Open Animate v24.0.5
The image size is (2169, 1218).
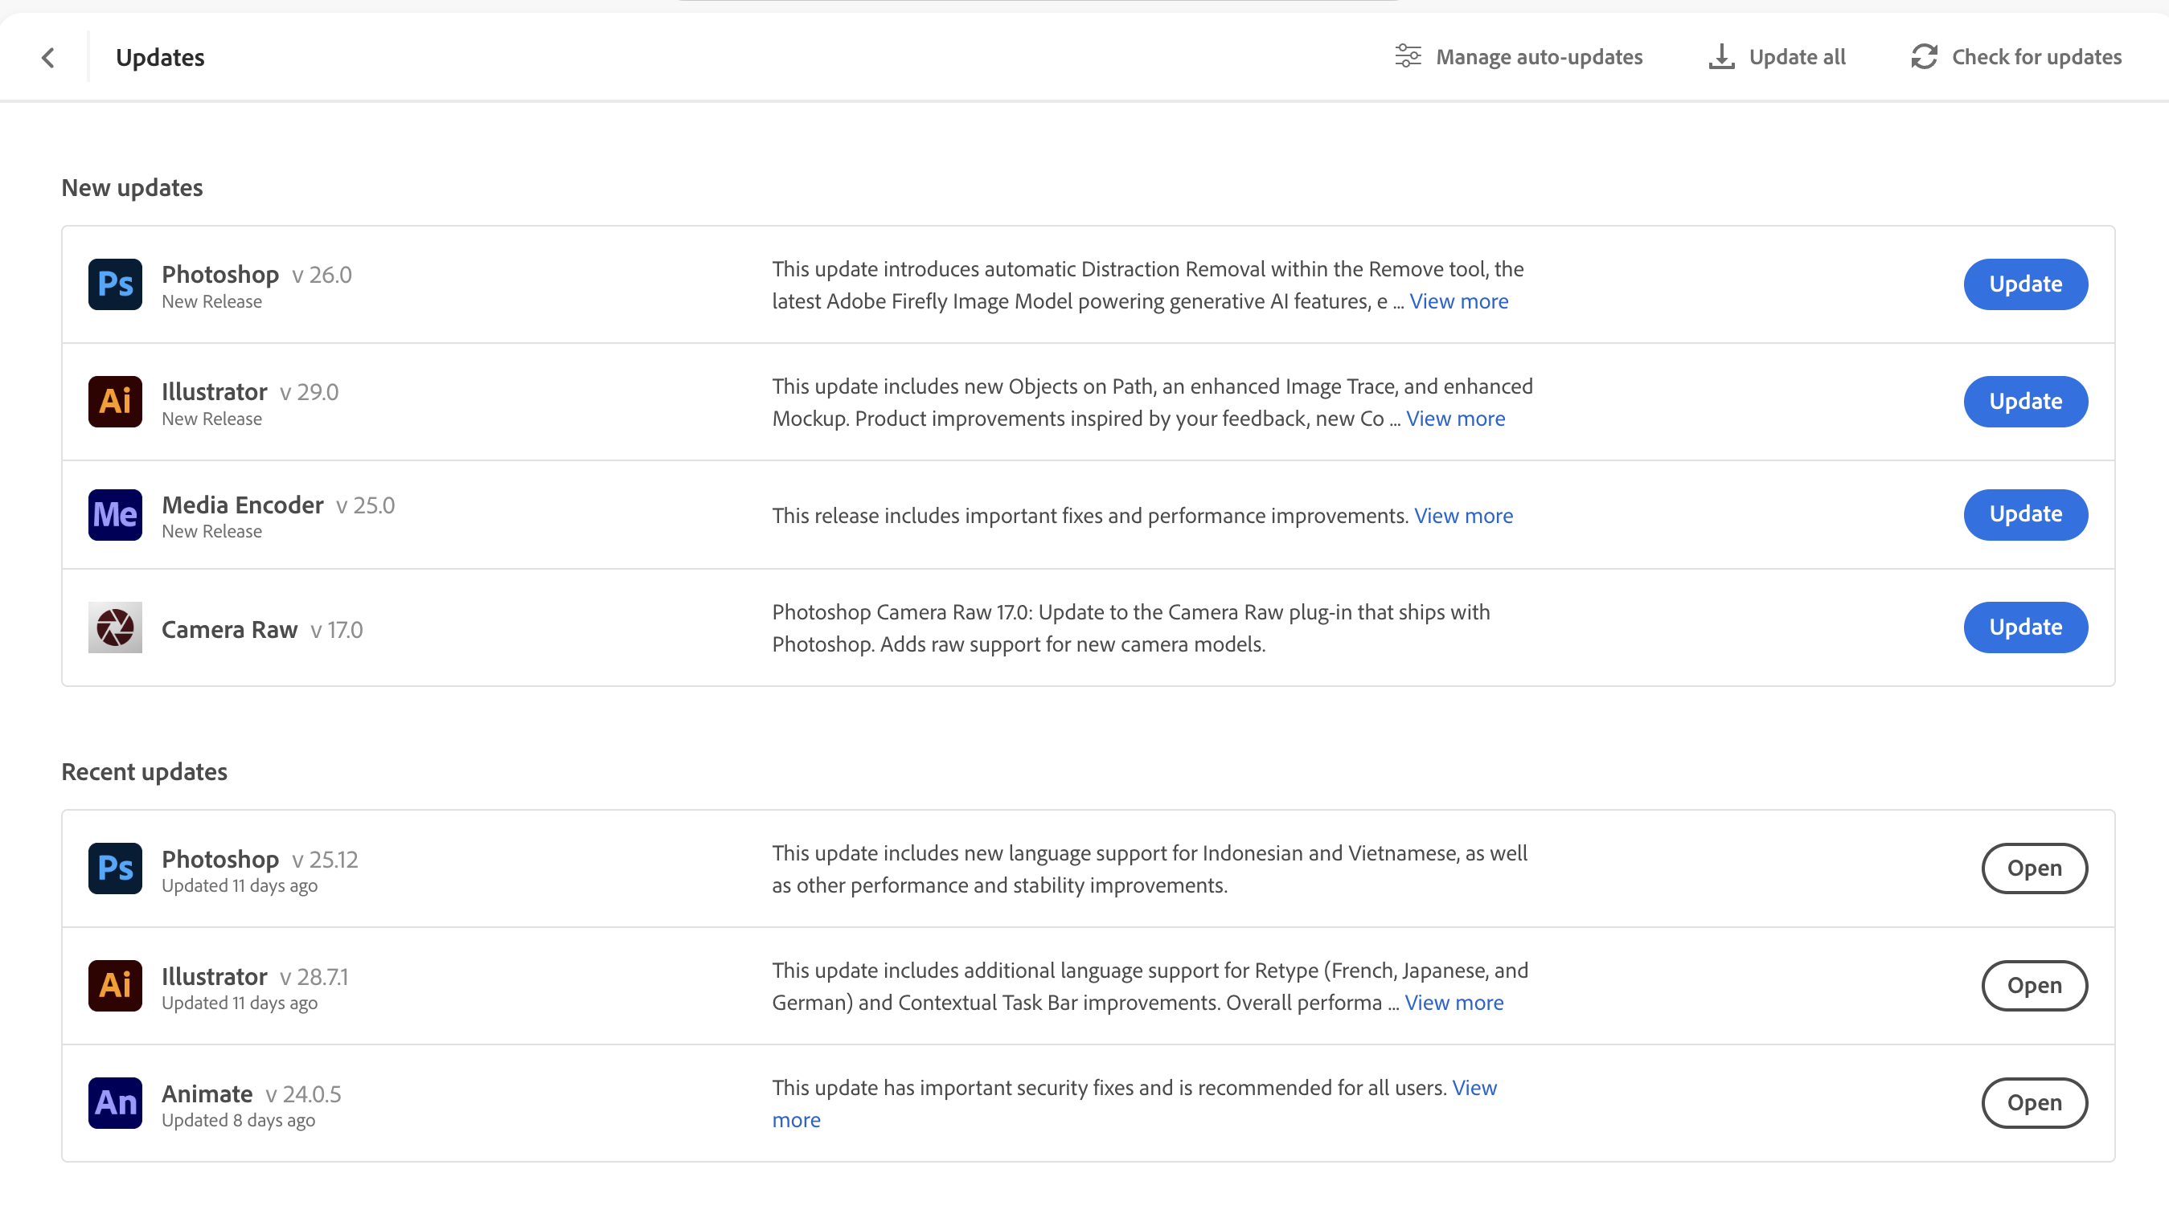click(2033, 1102)
